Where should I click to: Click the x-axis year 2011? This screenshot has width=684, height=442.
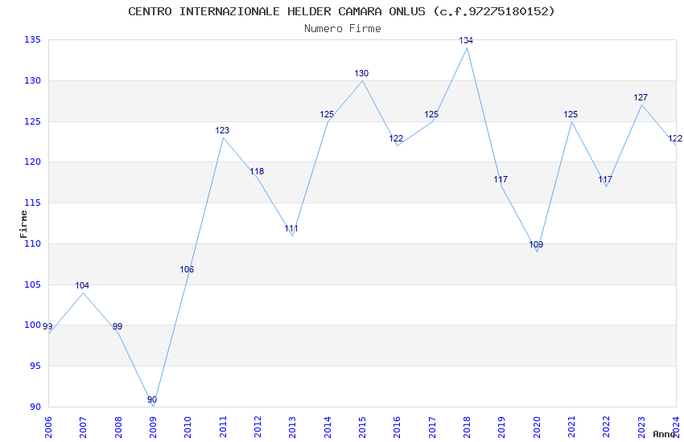click(222, 428)
